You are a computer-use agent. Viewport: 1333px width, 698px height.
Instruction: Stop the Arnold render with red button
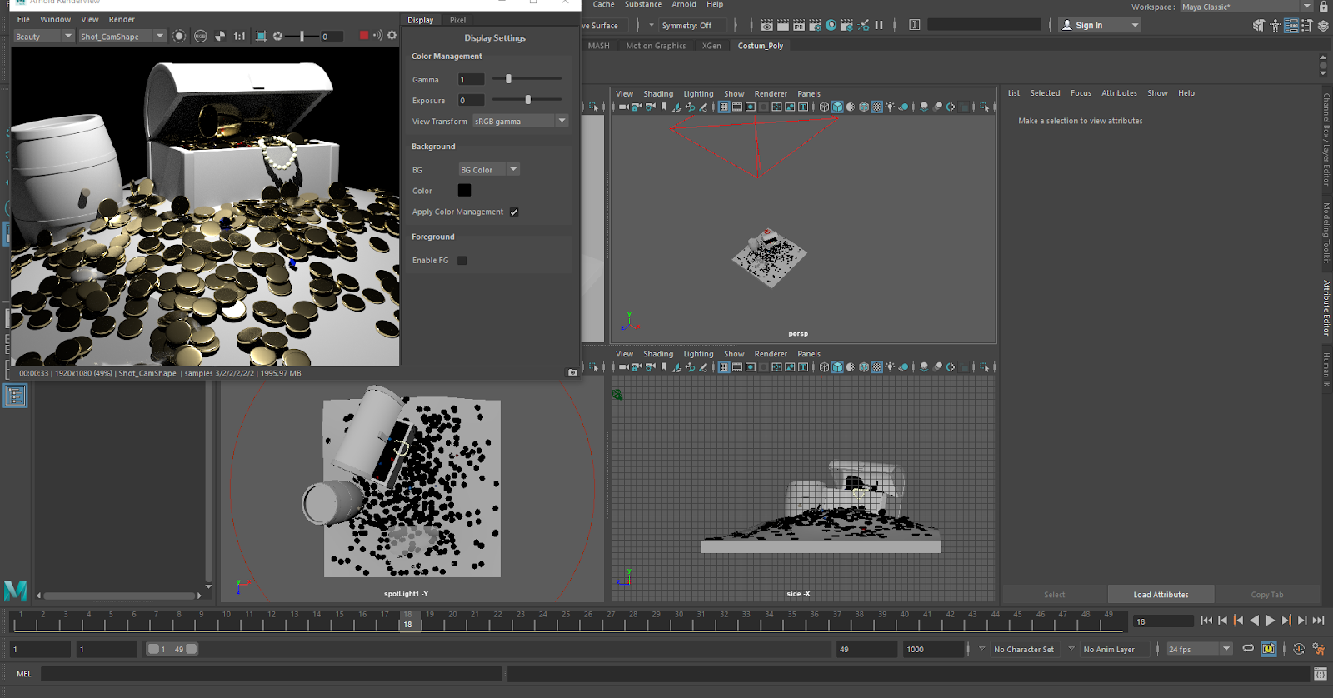(x=363, y=36)
